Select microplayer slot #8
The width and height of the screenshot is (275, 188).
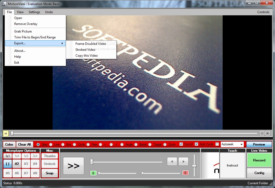pos(35,173)
